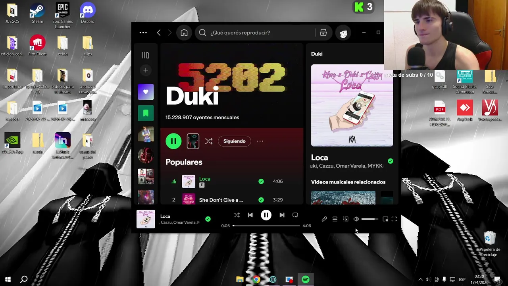This screenshot has height=286, width=508.
Task: Open File Explorer from the taskbar
Action: (x=240, y=280)
